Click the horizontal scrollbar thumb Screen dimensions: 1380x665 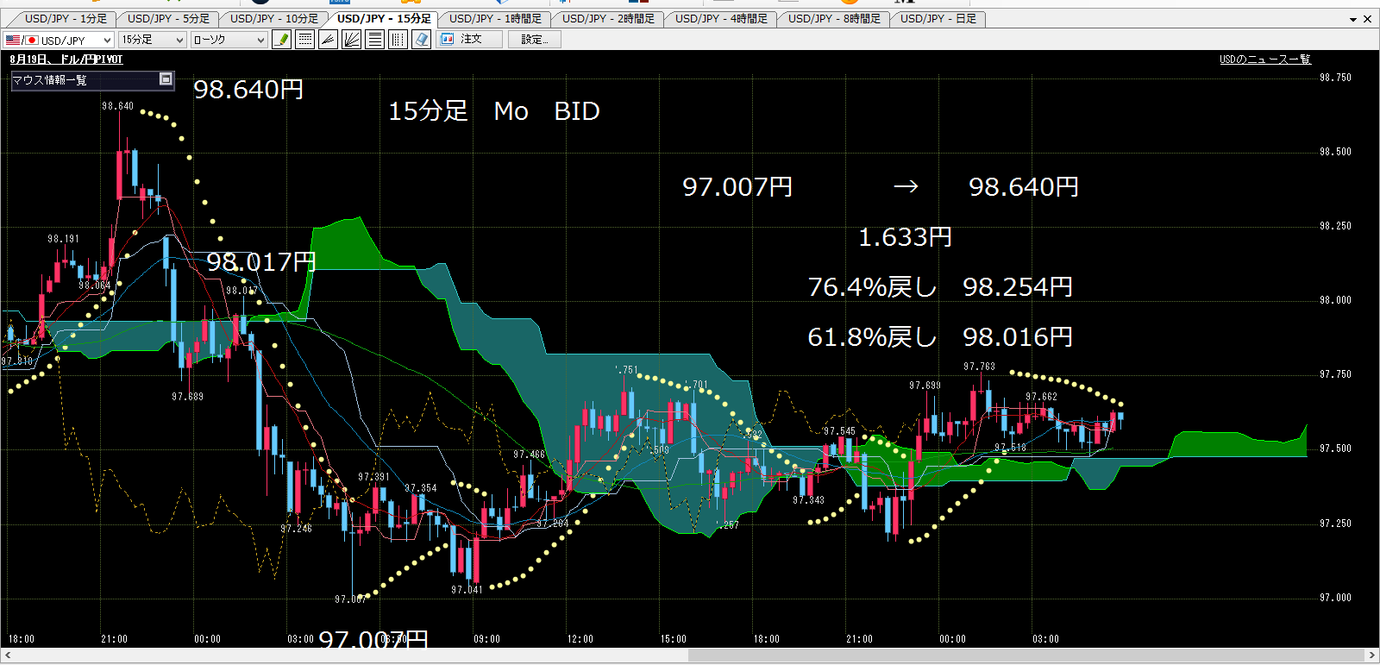point(1026,656)
